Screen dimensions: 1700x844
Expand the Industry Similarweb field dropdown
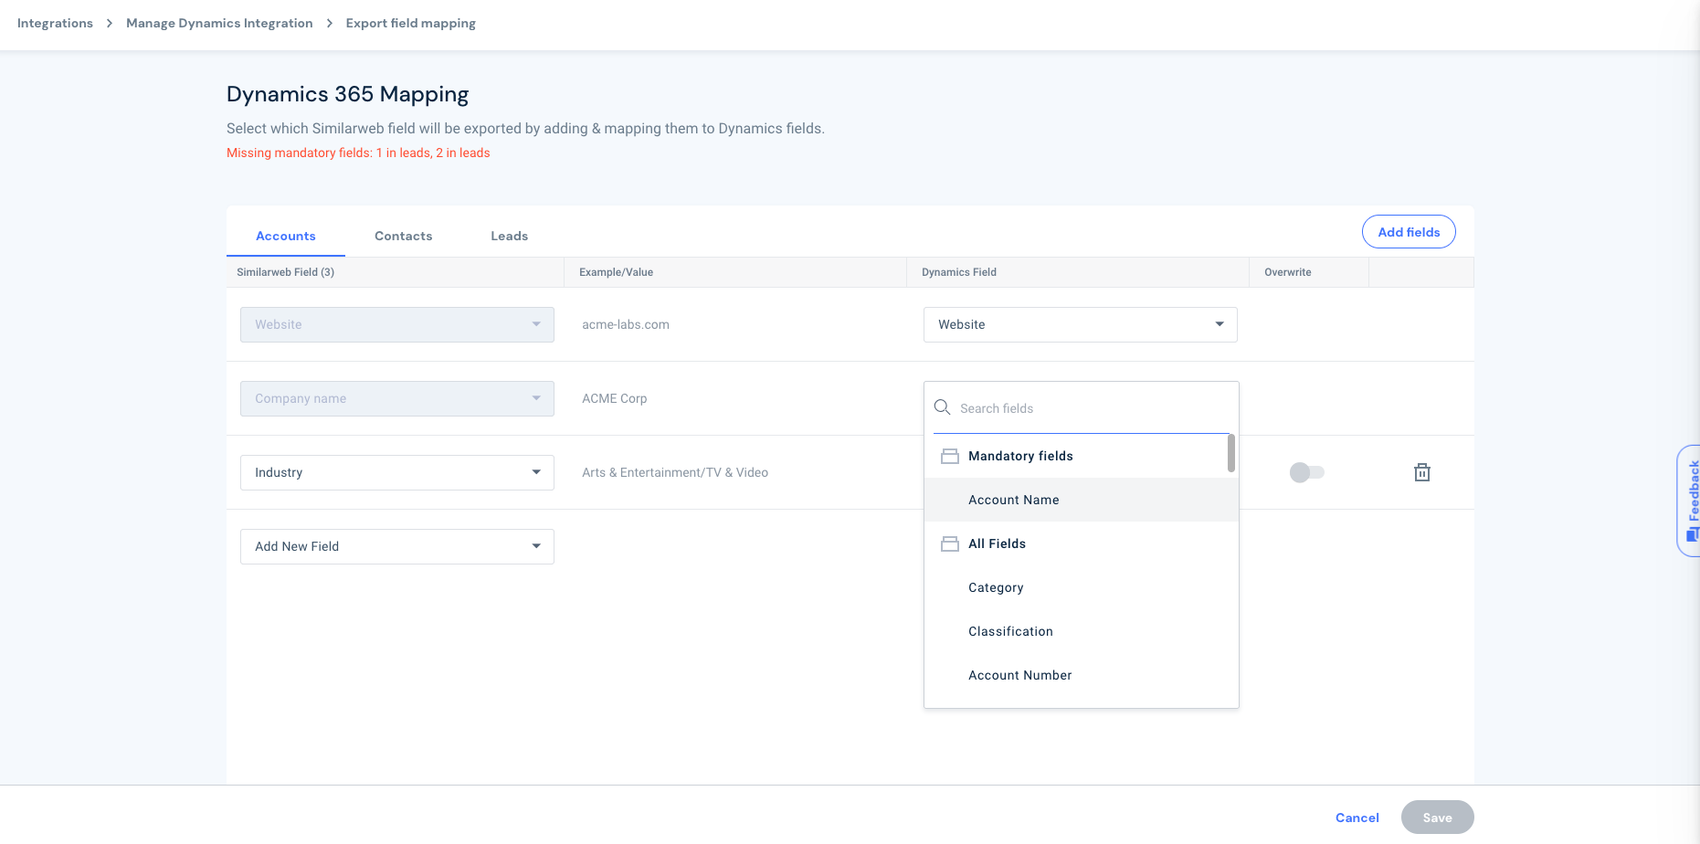pos(396,472)
